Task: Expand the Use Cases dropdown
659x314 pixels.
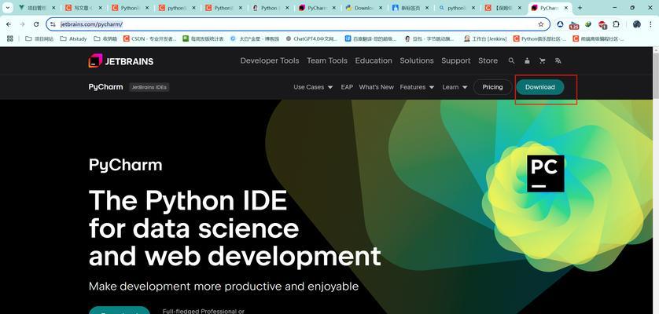Action: point(313,87)
